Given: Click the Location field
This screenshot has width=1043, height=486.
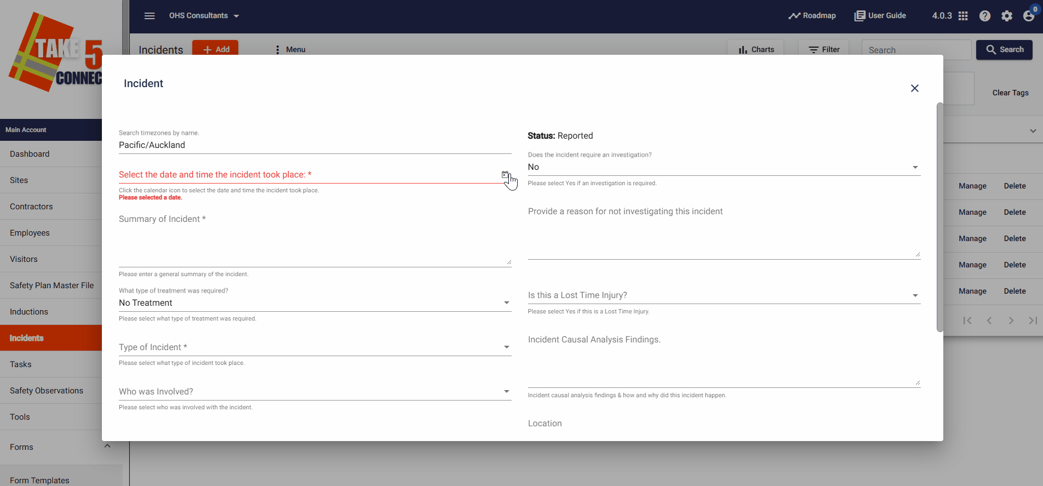Looking at the screenshot, I should (724, 424).
